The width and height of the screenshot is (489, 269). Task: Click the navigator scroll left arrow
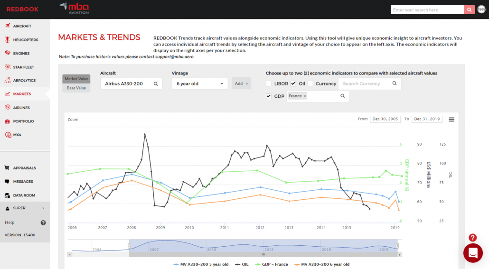coord(70,255)
